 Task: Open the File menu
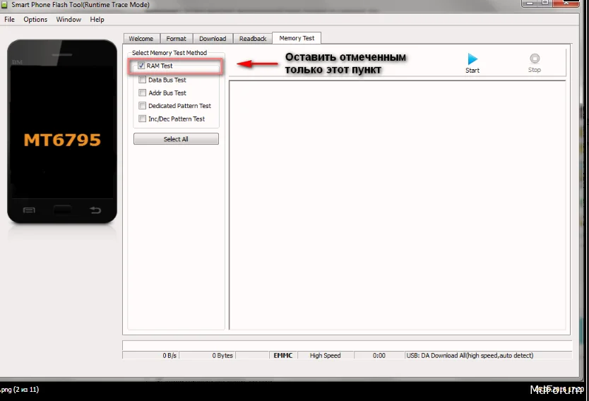pos(9,19)
